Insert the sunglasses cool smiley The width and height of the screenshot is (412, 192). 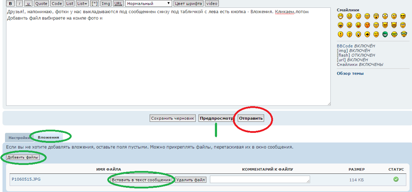point(403,16)
